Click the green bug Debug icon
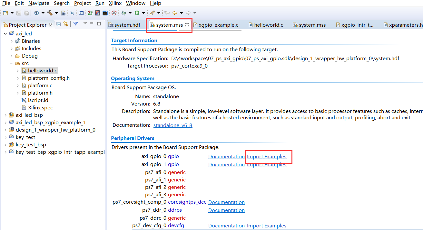This screenshot has width=423, height=230. point(123,13)
